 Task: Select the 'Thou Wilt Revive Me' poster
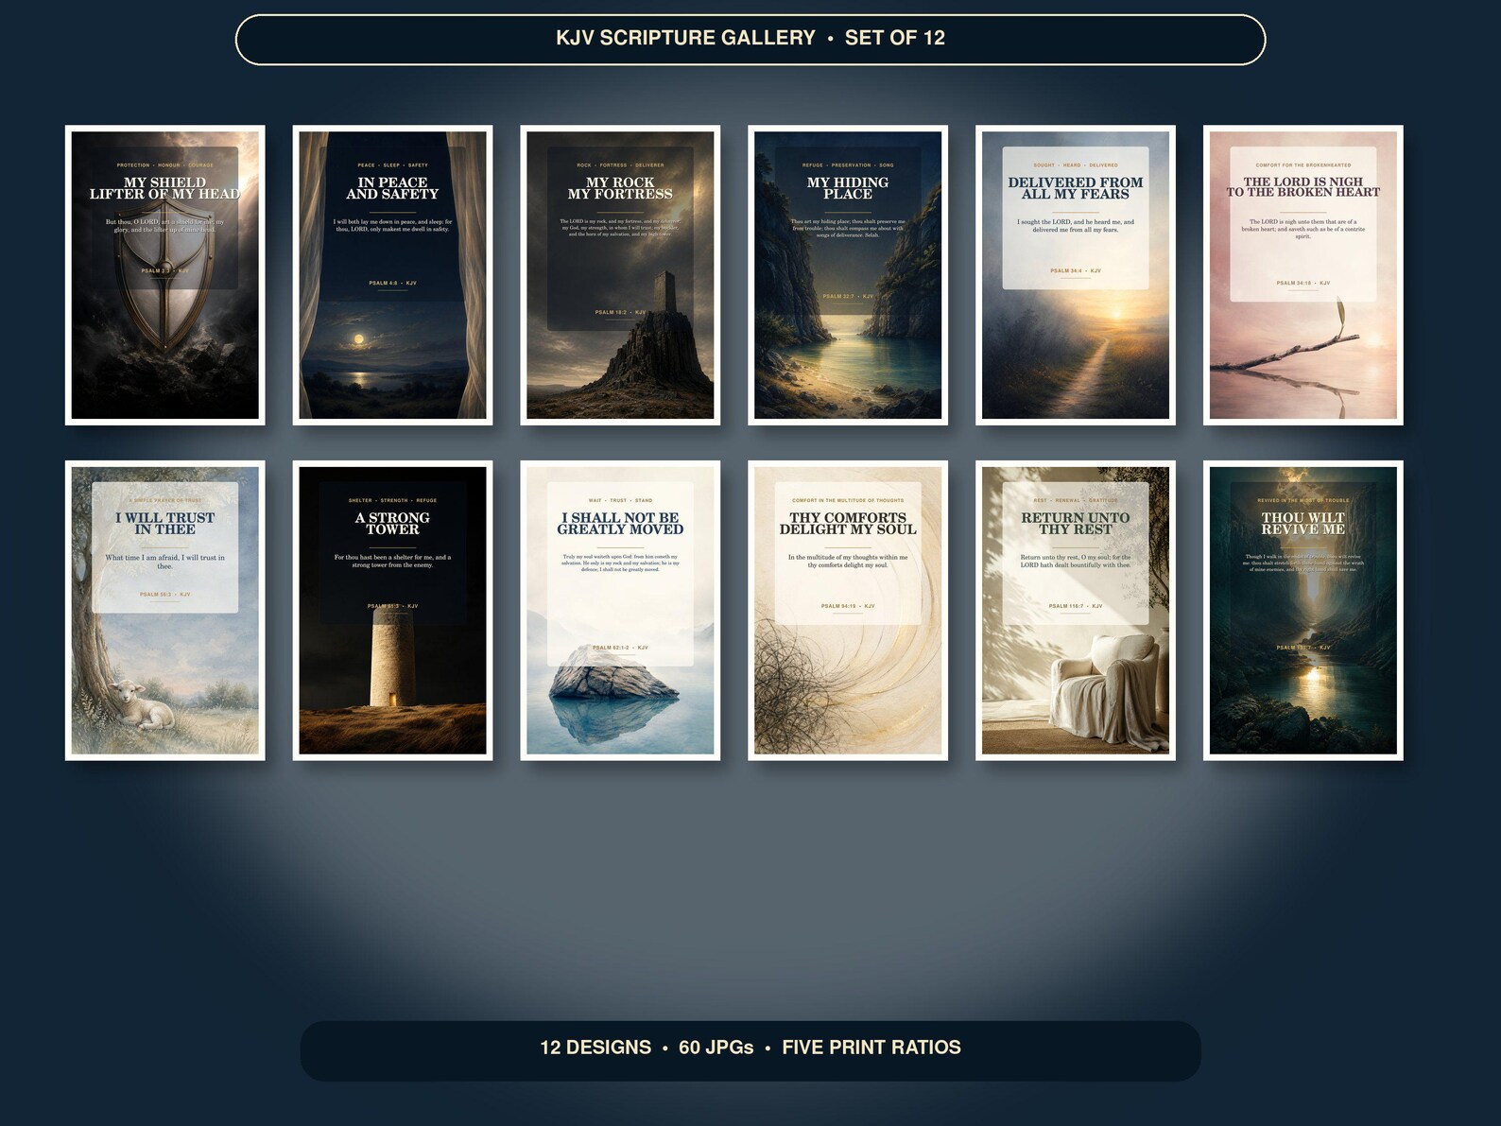click(x=1303, y=611)
